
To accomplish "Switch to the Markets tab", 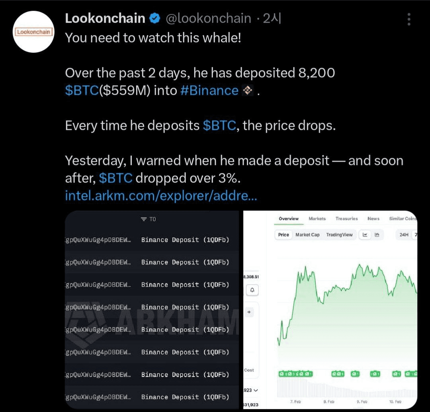I will [x=317, y=219].
